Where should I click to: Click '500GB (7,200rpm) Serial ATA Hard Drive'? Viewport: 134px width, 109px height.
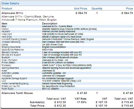coord(62,37)
